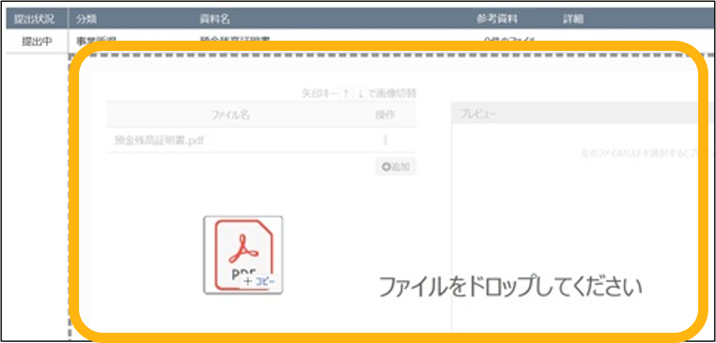Click the 操作 header in file list
This screenshot has height=343, width=716.
point(385,115)
